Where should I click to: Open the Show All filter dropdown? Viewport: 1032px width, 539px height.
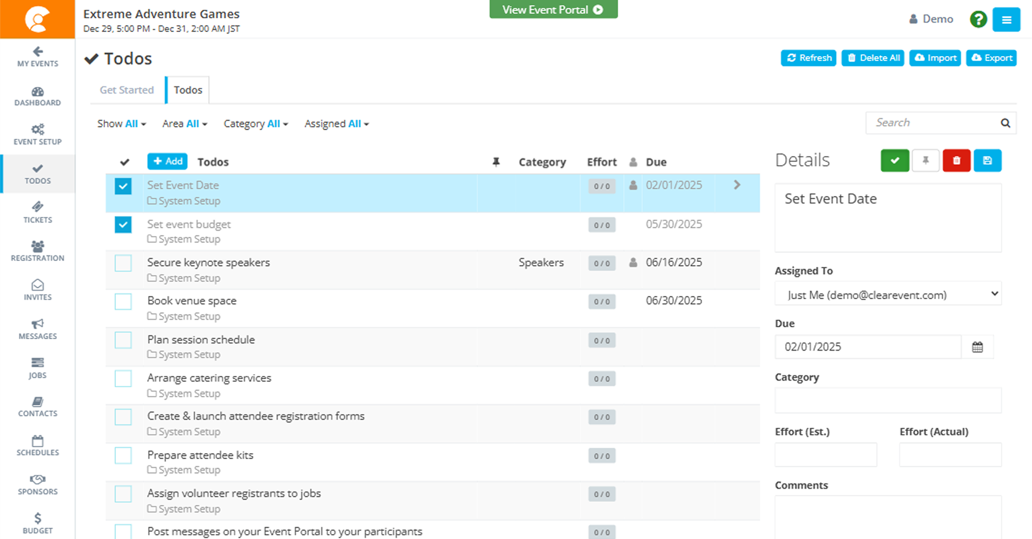pos(121,124)
